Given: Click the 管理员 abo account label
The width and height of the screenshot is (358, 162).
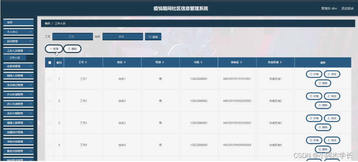Looking at the screenshot, I should tap(329, 9).
